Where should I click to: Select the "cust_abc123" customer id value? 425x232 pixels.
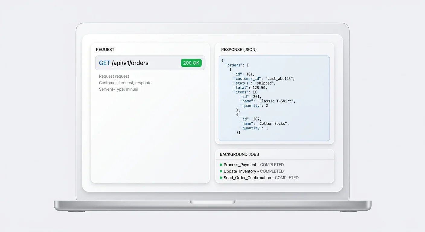(x=279, y=79)
